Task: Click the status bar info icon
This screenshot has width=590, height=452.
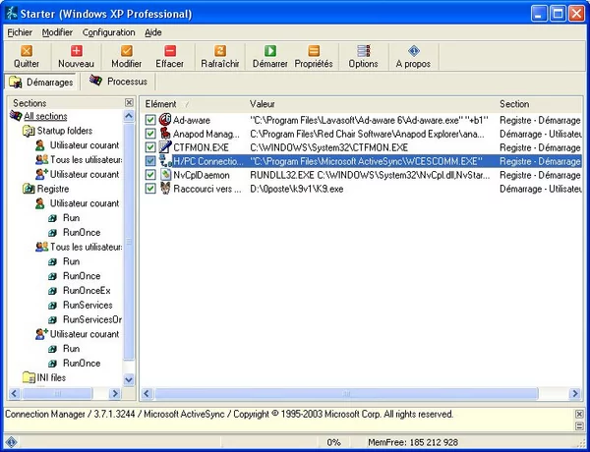Action: coord(11,442)
